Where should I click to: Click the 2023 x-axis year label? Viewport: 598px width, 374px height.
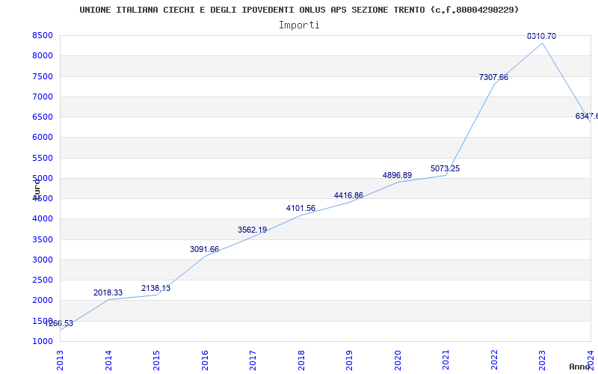[x=543, y=360]
